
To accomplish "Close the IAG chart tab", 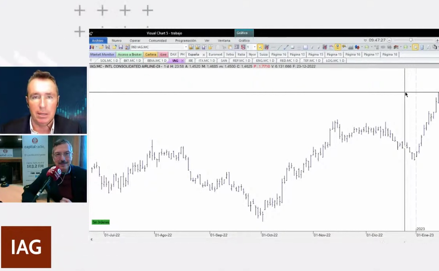I will 182,61.
